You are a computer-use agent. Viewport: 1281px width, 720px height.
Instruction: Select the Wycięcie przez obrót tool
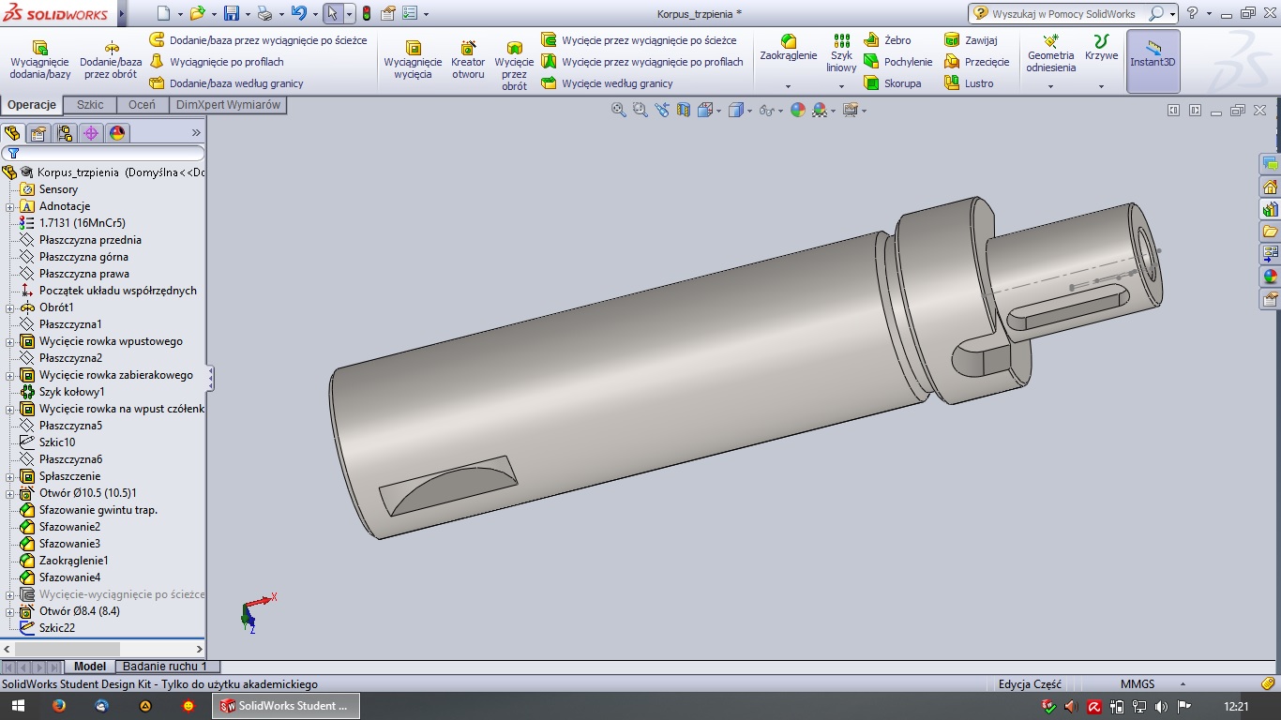pos(514,65)
